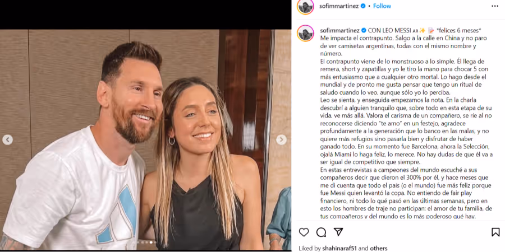Image resolution: width=505 pixels, height=252 pixels.
Task: Click the main photo of the two people
Action: click(x=145, y=140)
